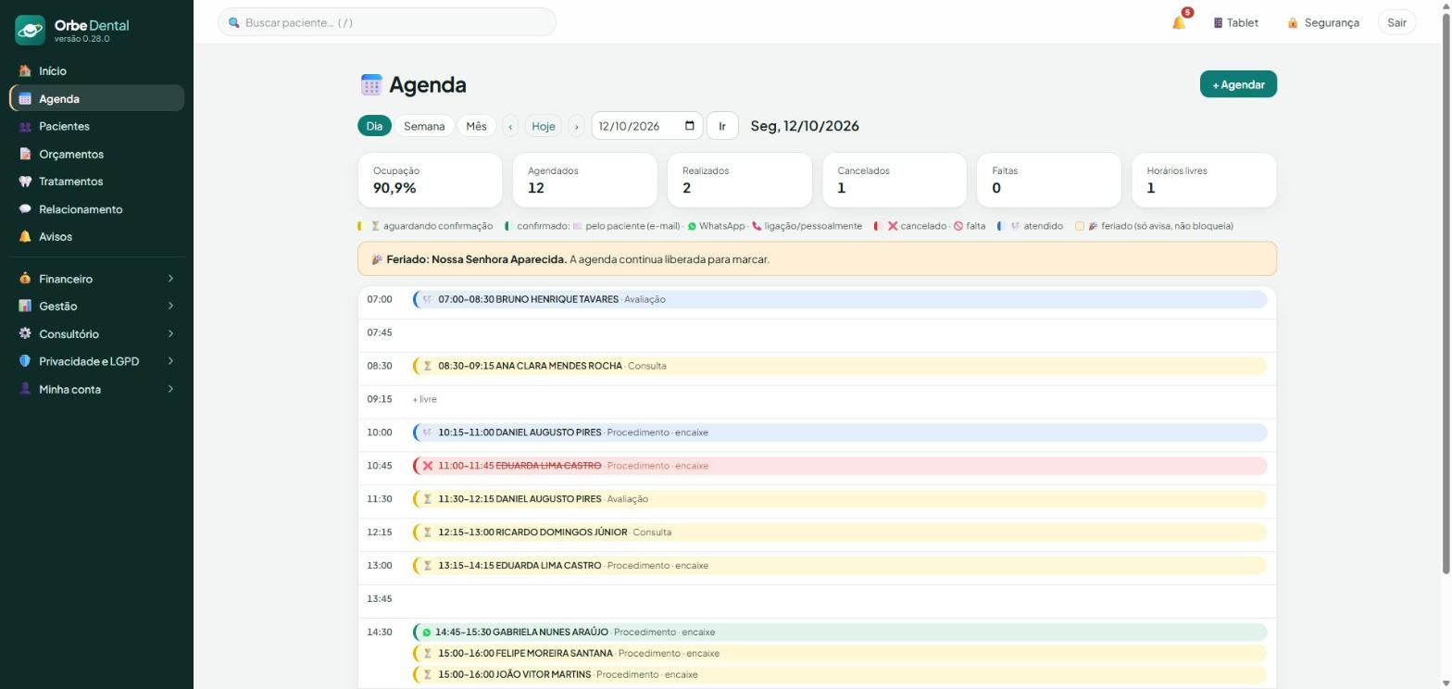Viewport: 1452px width, 689px height.
Task: Click the Ir button
Action: pos(722,126)
